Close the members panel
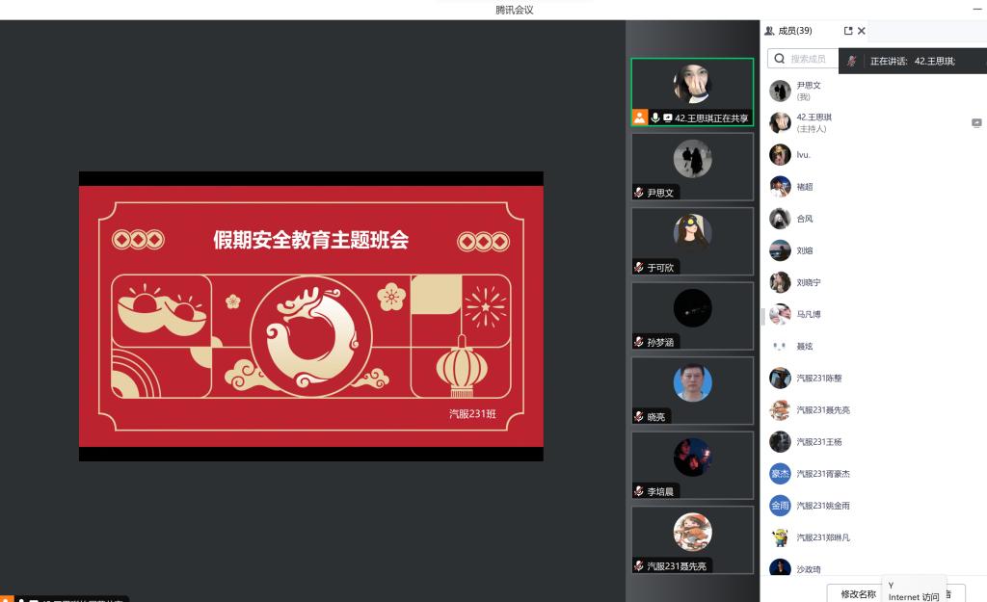This screenshot has width=987, height=602. [x=862, y=31]
